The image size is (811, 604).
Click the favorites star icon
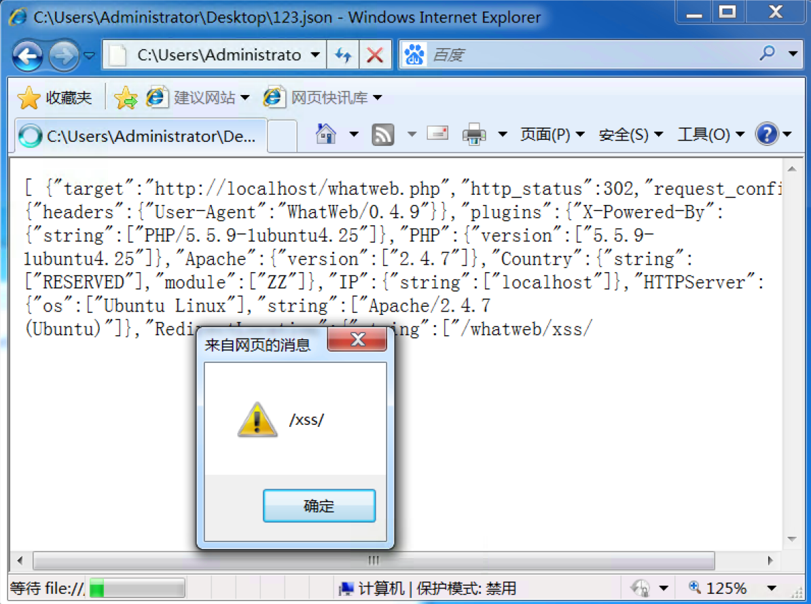click(29, 97)
